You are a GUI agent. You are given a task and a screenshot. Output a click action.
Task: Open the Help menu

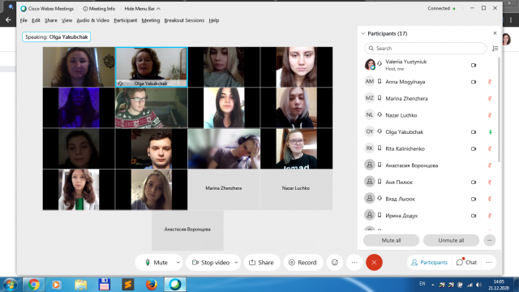(214, 20)
